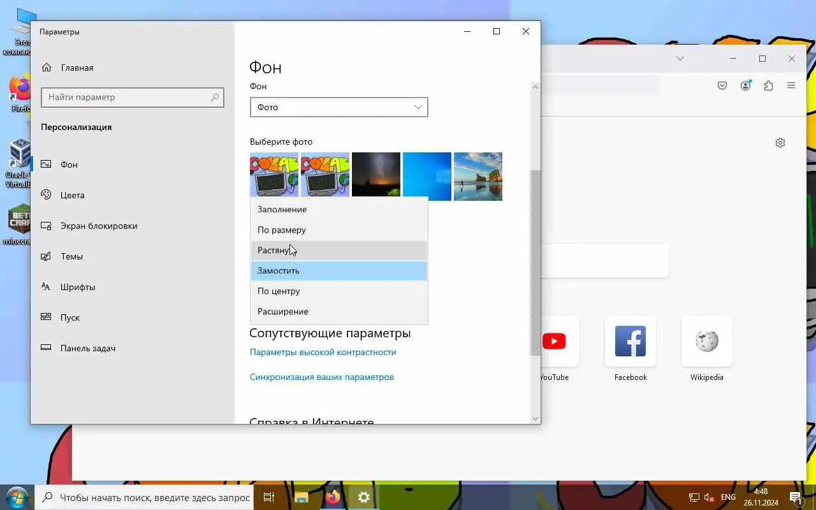Expand the Firefox list all tabs chevron
816x510 pixels.
(x=680, y=59)
